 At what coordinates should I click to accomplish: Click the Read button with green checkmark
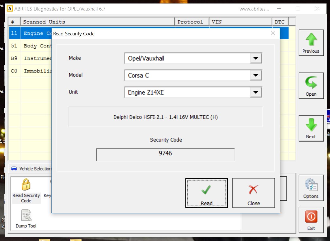[207, 193]
